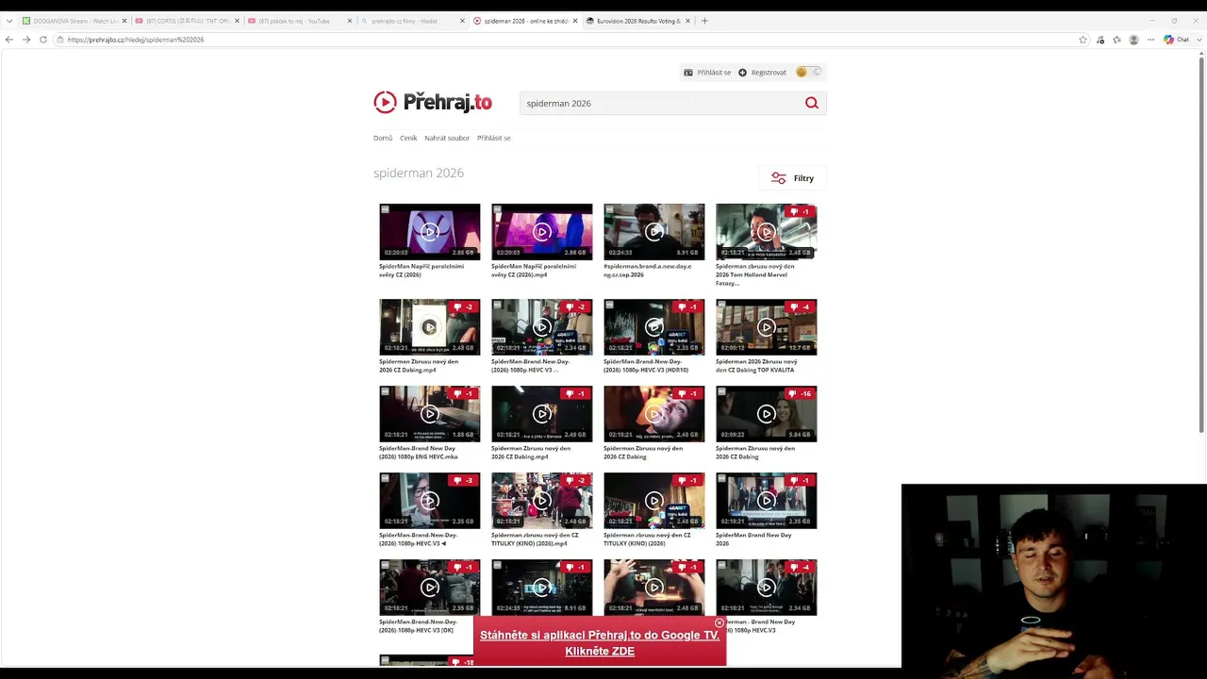The height and width of the screenshot is (679, 1207).
Task: Switch to the DOGGANOVA Stream tab
Action: point(74,21)
